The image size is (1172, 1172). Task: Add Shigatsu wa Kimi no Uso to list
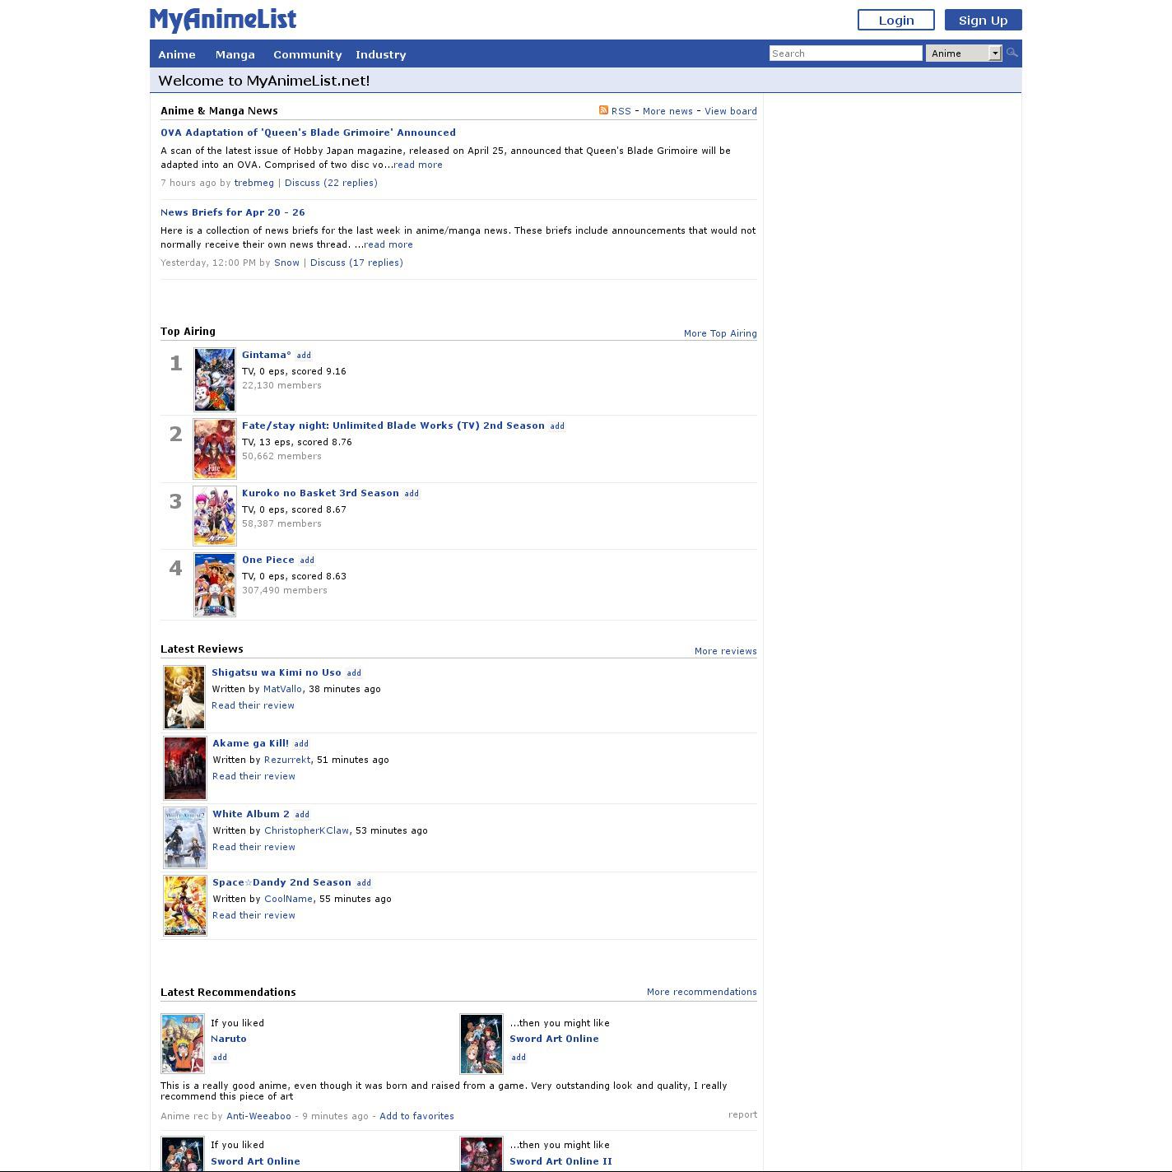(354, 673)
